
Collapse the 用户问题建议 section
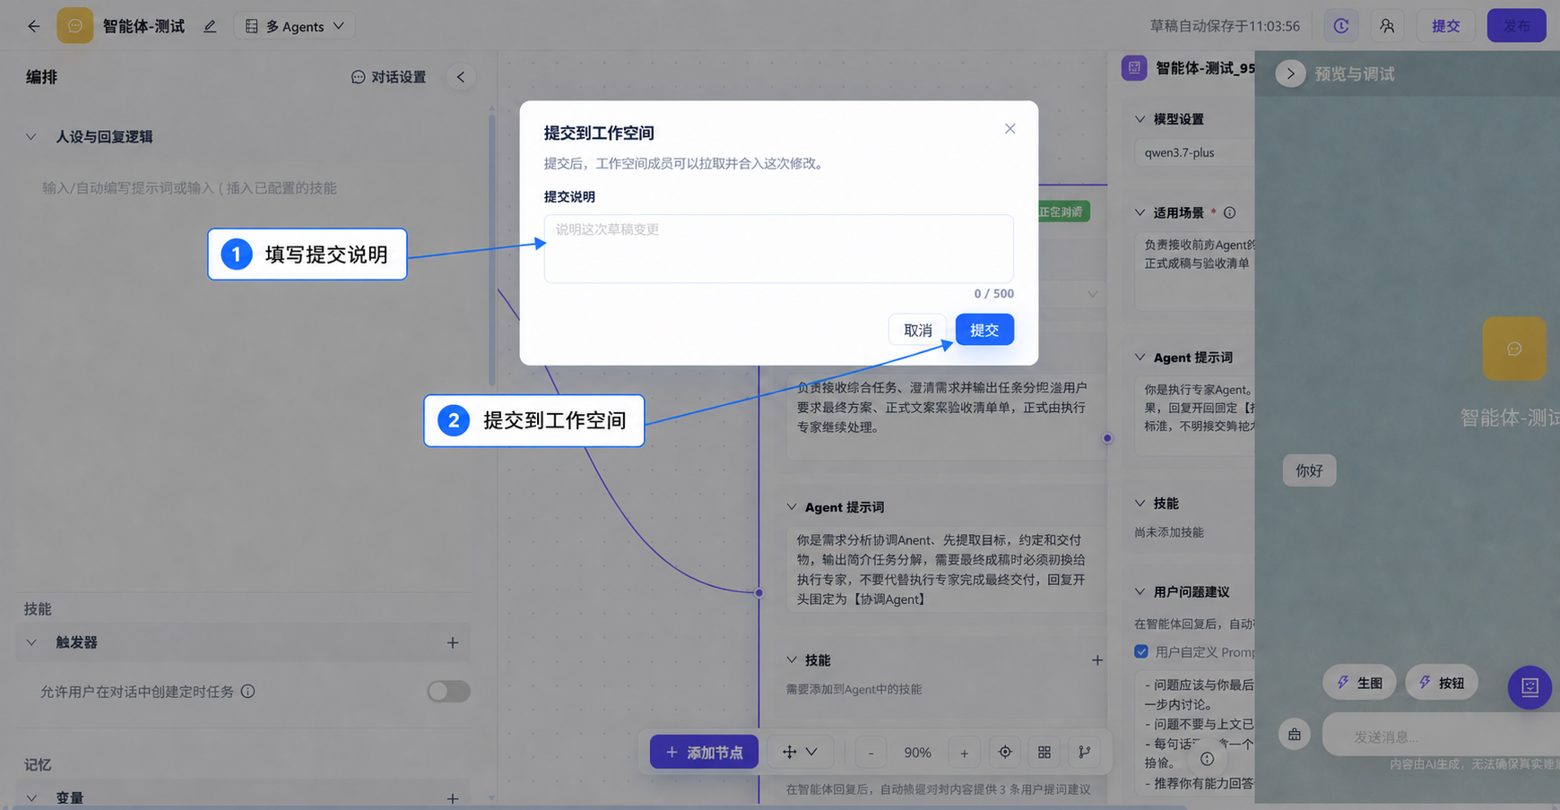(1140, 592)
